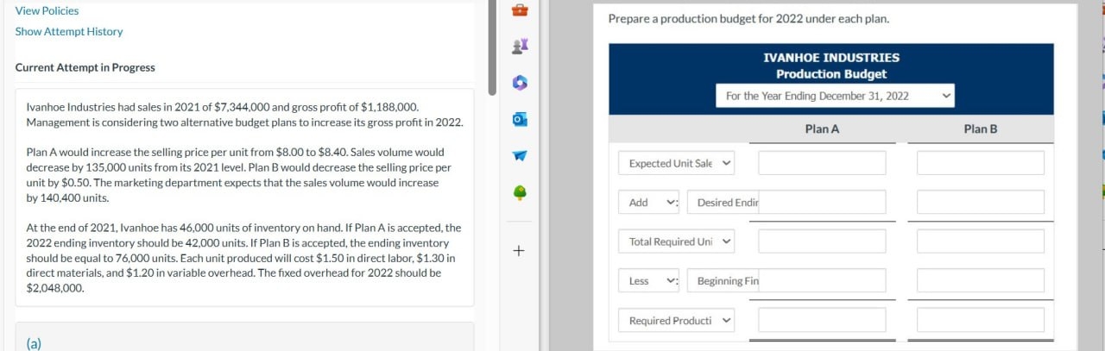Screen dimensions: 1105x351
Task: Click the 'Plan B' column header
Action: tap(981, 128)
